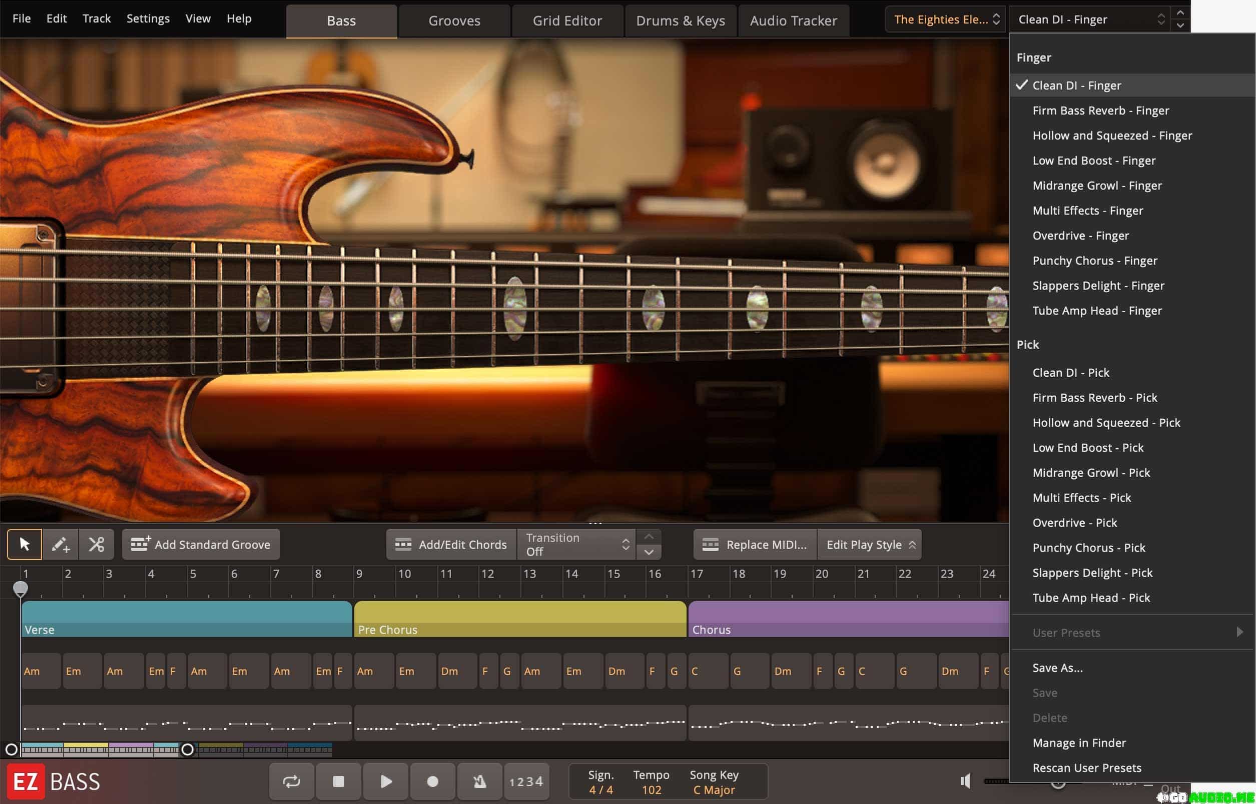Screen dimensions: 1256x804
Task: Select the first Dm chord in Pre Chorus
Action: pos(458,671)
